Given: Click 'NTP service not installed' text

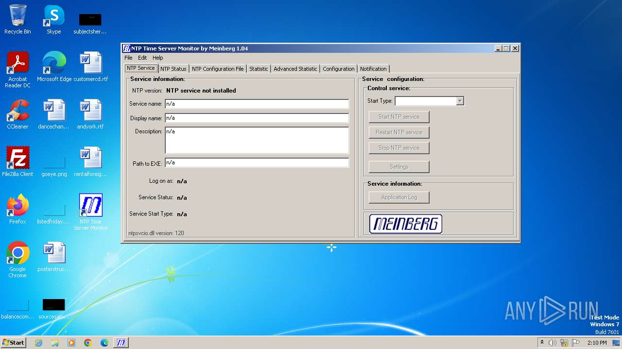Looking at the screenshot, I should (201, 91).
